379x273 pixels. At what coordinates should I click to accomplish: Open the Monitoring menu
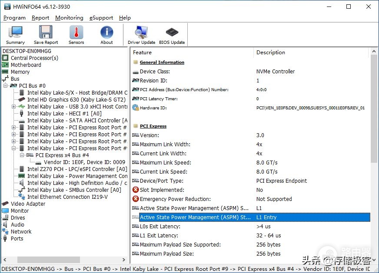click(x=69, y=18)
